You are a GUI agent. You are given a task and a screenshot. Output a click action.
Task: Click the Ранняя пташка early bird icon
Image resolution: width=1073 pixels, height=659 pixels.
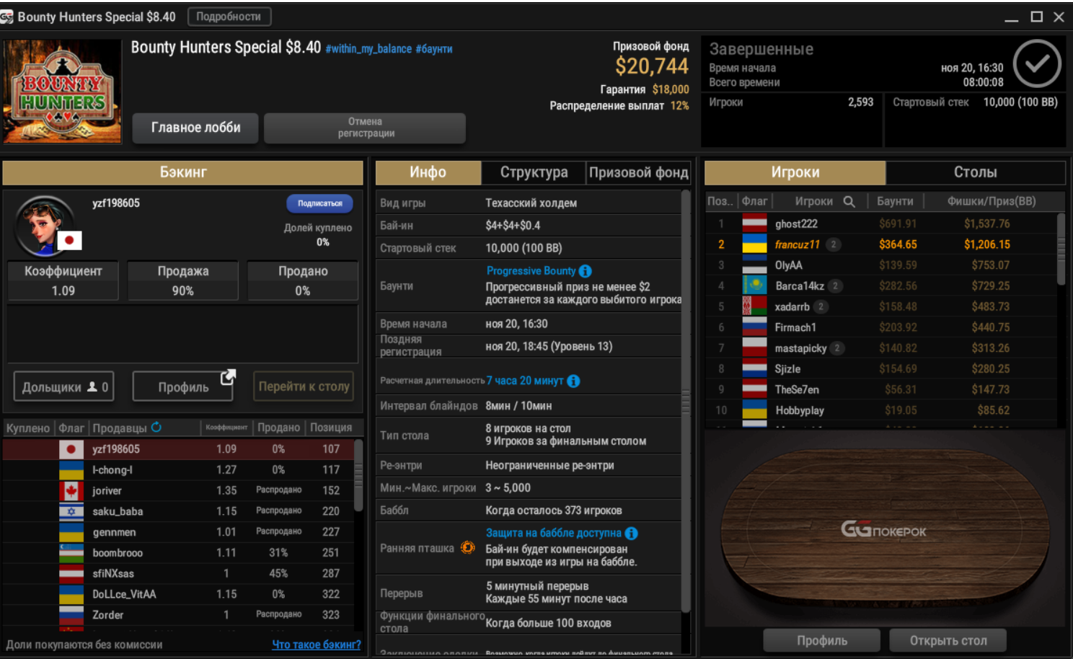click(x=467, y=548)
